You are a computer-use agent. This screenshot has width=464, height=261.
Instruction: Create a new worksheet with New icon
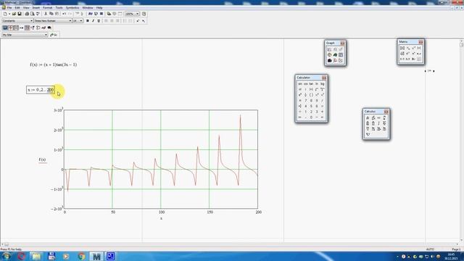[x=5, y=14]
